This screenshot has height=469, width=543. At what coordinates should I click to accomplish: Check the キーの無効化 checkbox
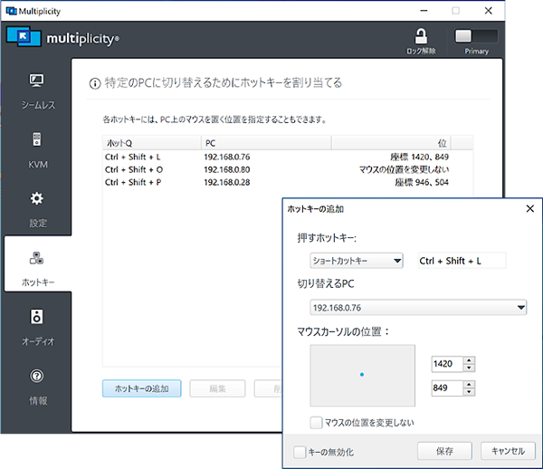300,452
